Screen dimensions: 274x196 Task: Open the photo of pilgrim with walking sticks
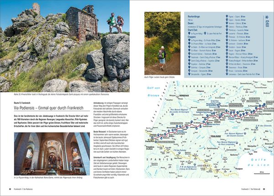tap(162, 43)
